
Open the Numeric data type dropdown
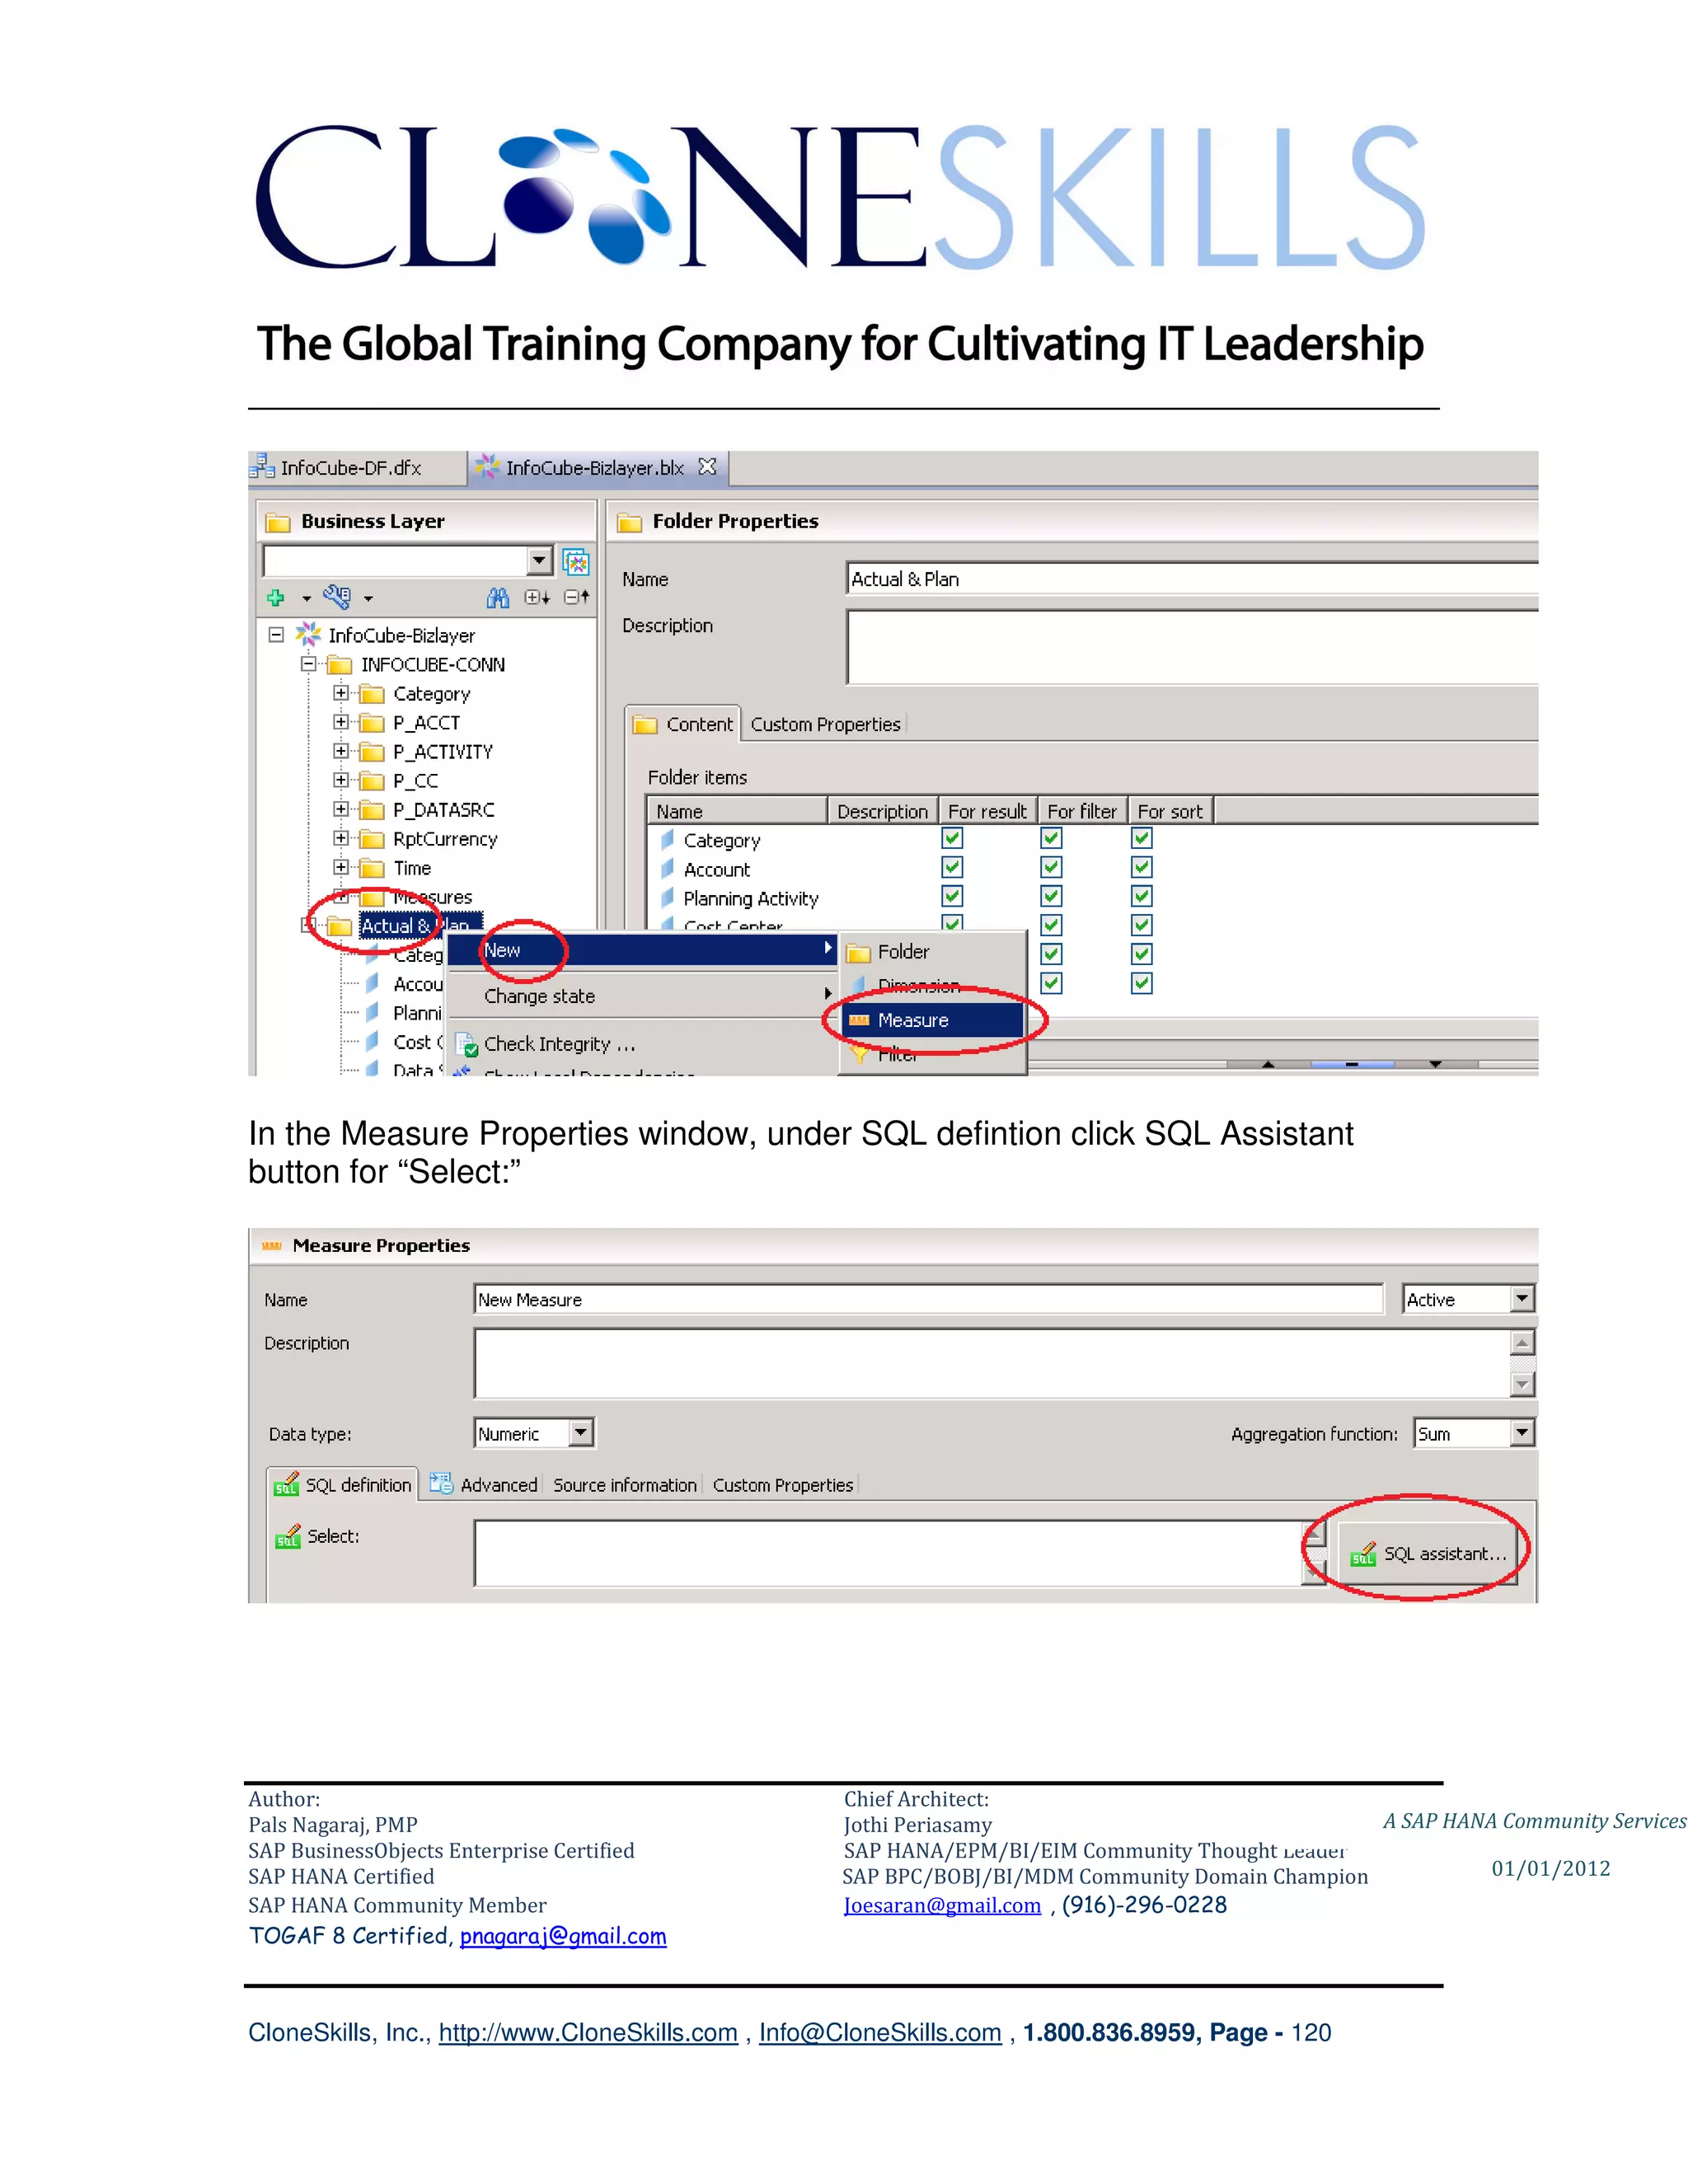[581, 1433]
